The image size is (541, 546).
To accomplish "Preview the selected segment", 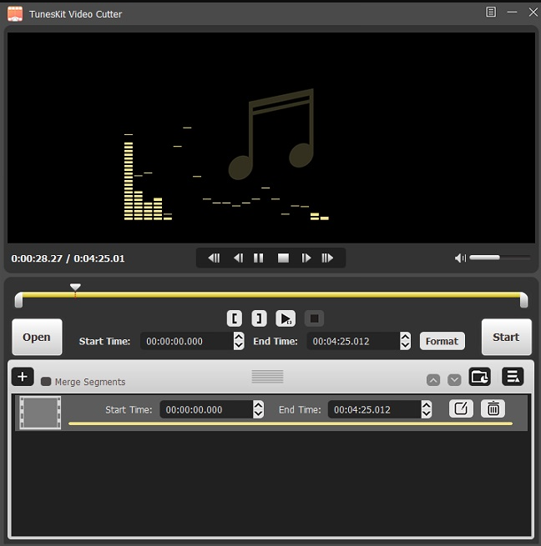I will [286, 318].
